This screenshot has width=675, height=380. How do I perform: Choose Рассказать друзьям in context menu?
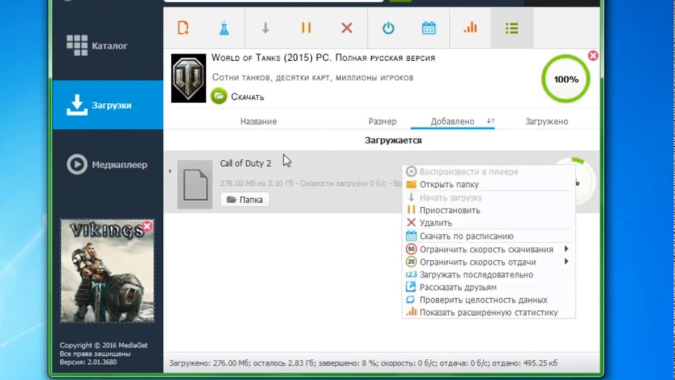(x=488, y=287)
